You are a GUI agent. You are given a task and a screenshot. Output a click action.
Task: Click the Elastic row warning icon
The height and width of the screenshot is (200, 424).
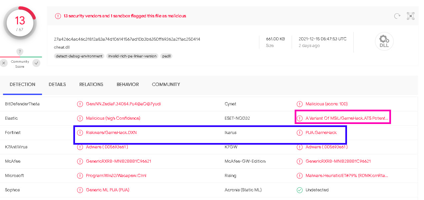click(80, 118)
